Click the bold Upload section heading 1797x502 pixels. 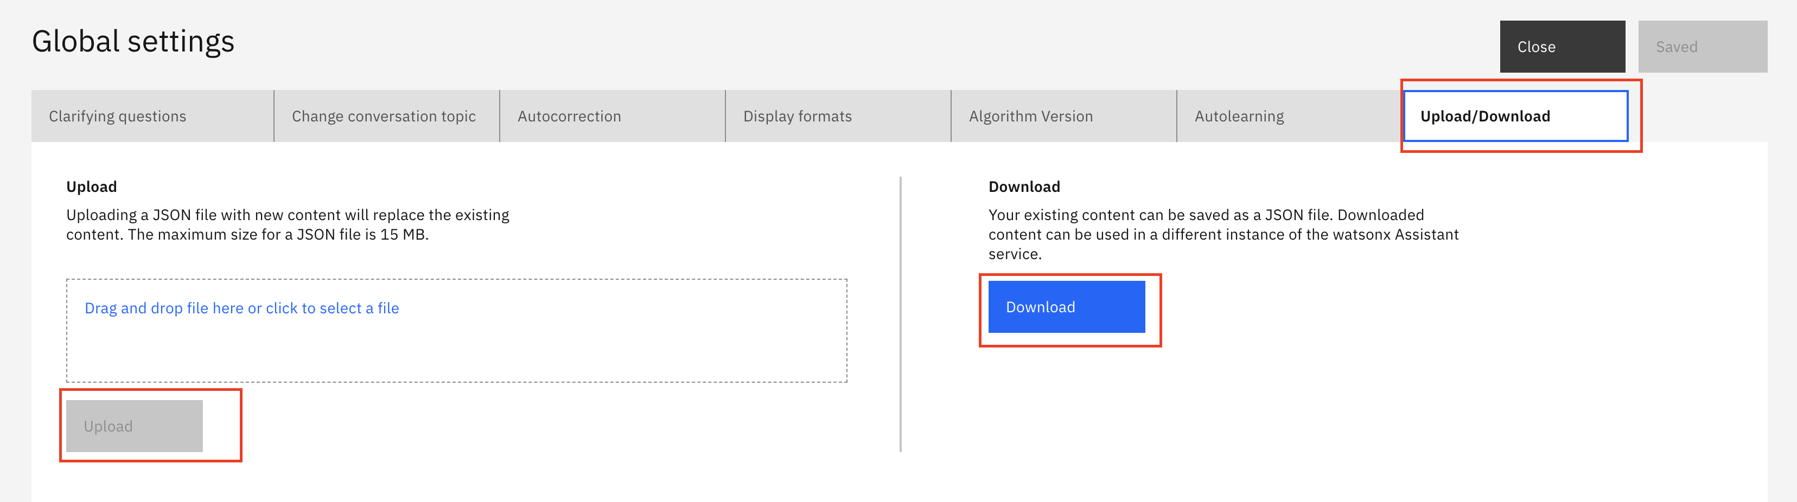[x=91, y=187]
